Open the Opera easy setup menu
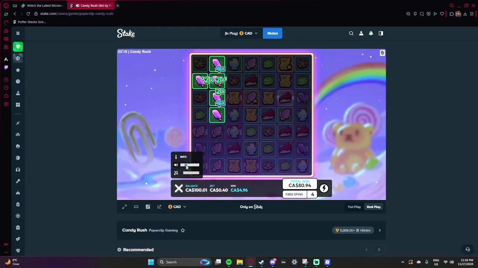The image size is (478, 268). pyautogui.click(x=472, y=14)
